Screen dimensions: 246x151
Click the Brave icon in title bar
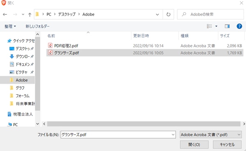point(3,3)
